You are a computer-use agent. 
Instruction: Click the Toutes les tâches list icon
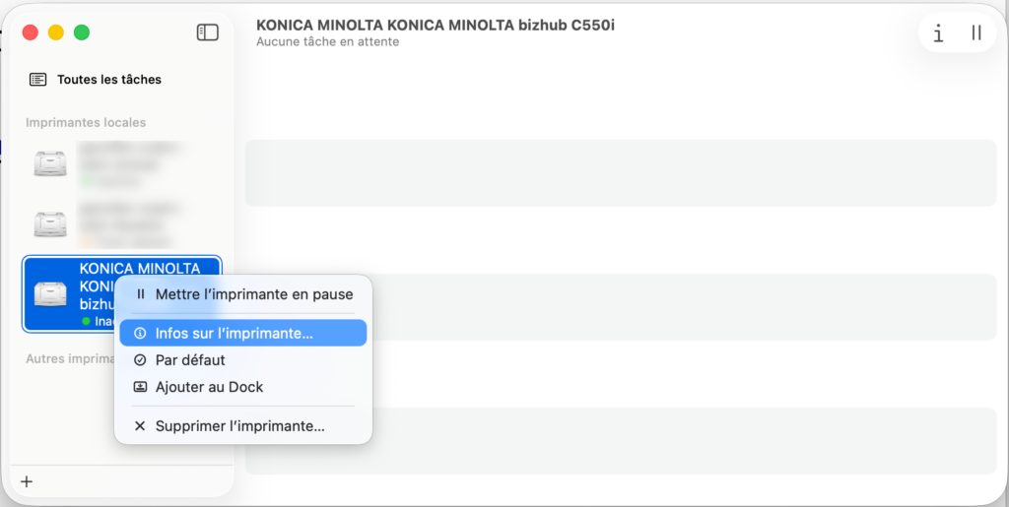(38, 79)
